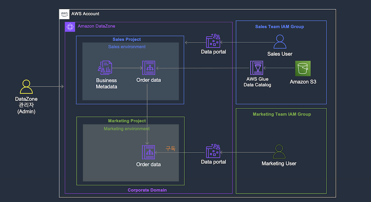Viewport: 371px width, 202px height.
Task: Click Order data icon in Marketing environment
Action: click(148, 152)
